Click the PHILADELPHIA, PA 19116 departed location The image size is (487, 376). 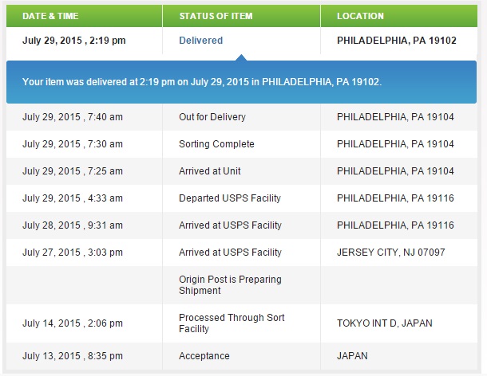coord(395,198)
